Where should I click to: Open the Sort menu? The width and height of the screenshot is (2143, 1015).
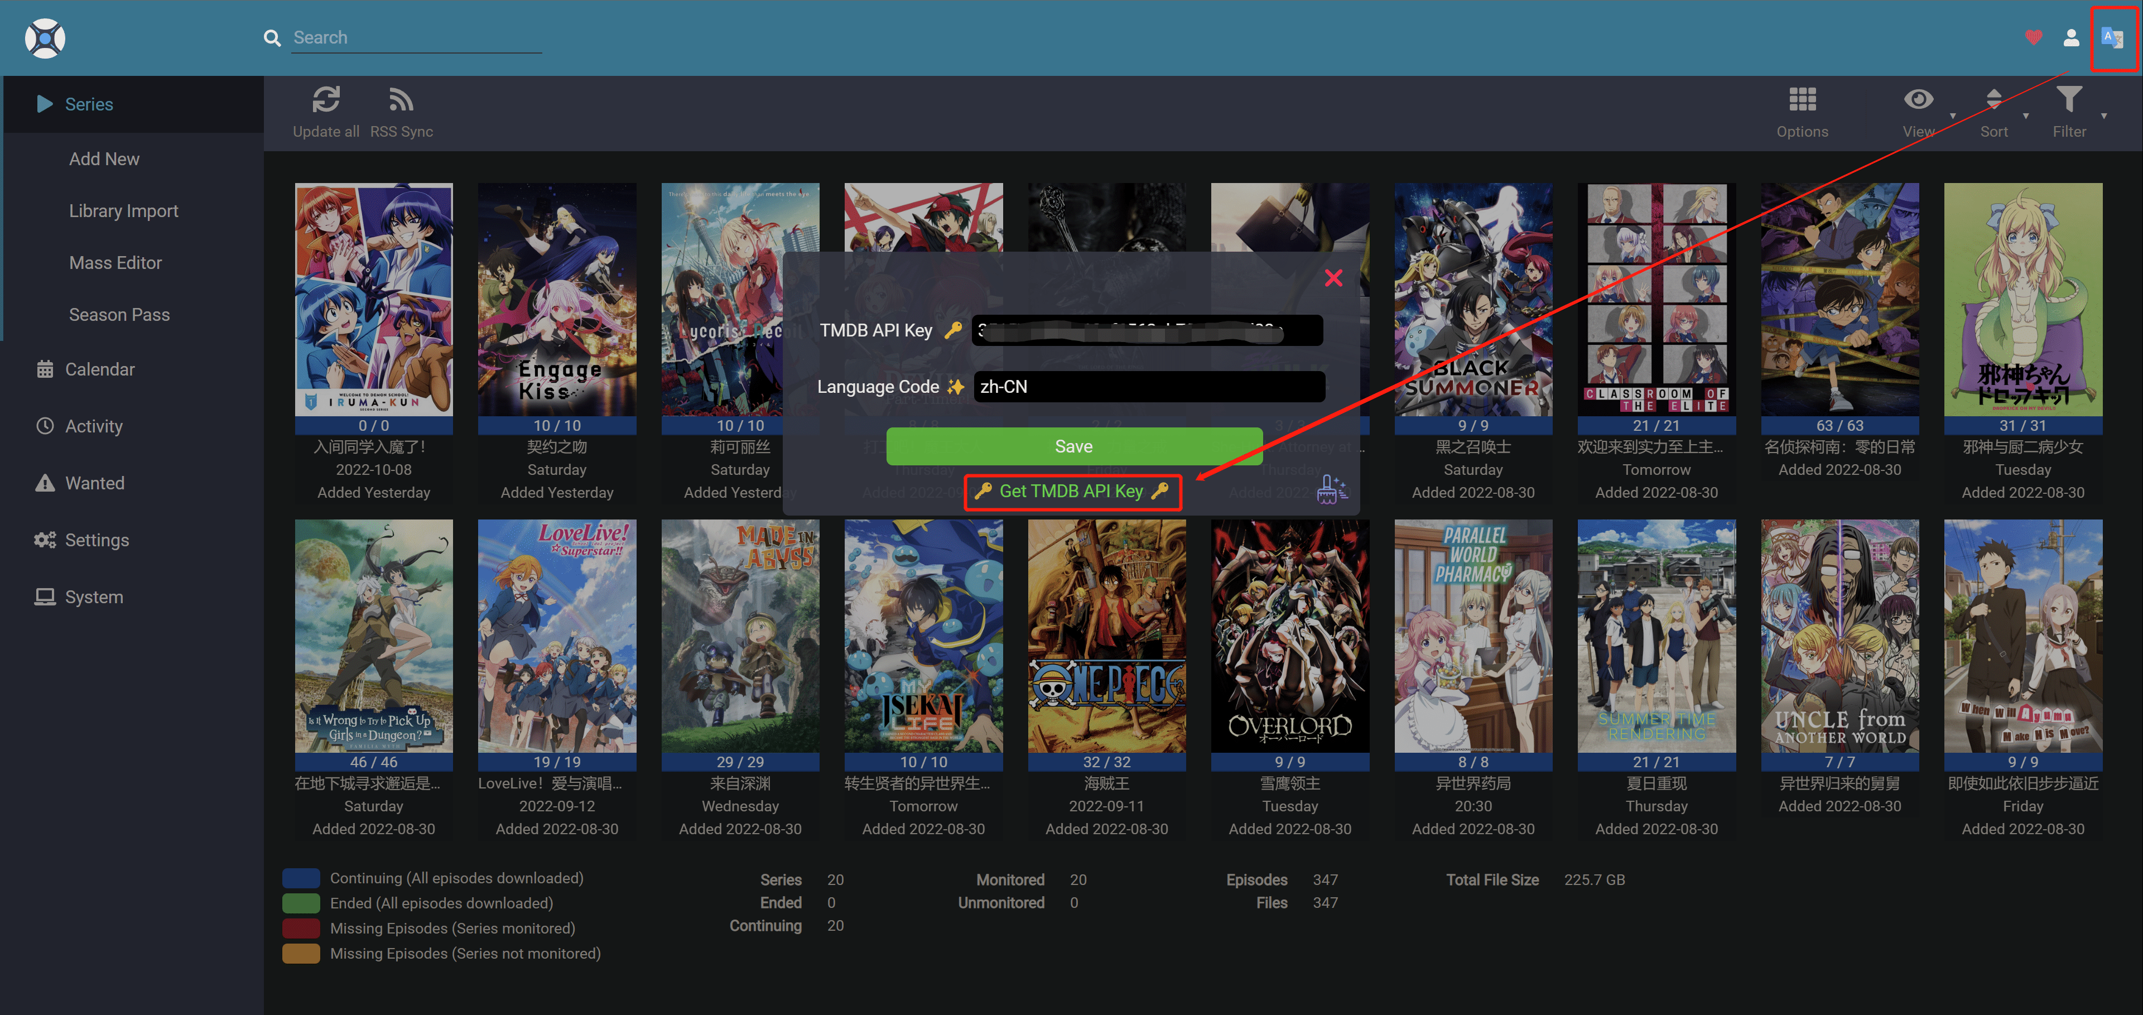point(1994,100)
